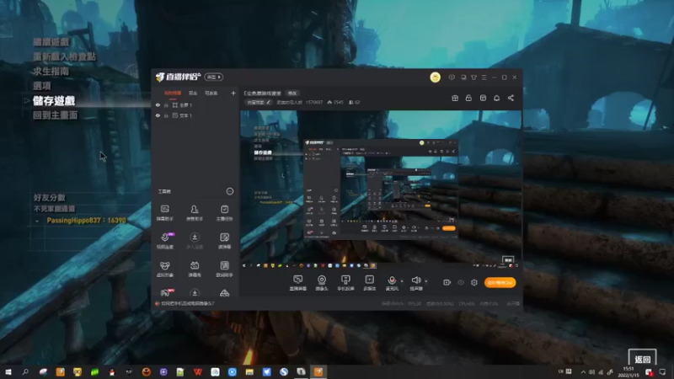Open the microphone tool with NEW badge
The width and height of the screenshot is (674, 379).
(x=165, y=240)
